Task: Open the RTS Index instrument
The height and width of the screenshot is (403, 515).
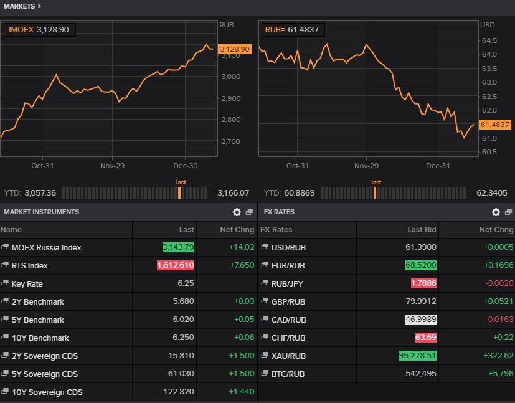Action: click(x=29, y=266)
